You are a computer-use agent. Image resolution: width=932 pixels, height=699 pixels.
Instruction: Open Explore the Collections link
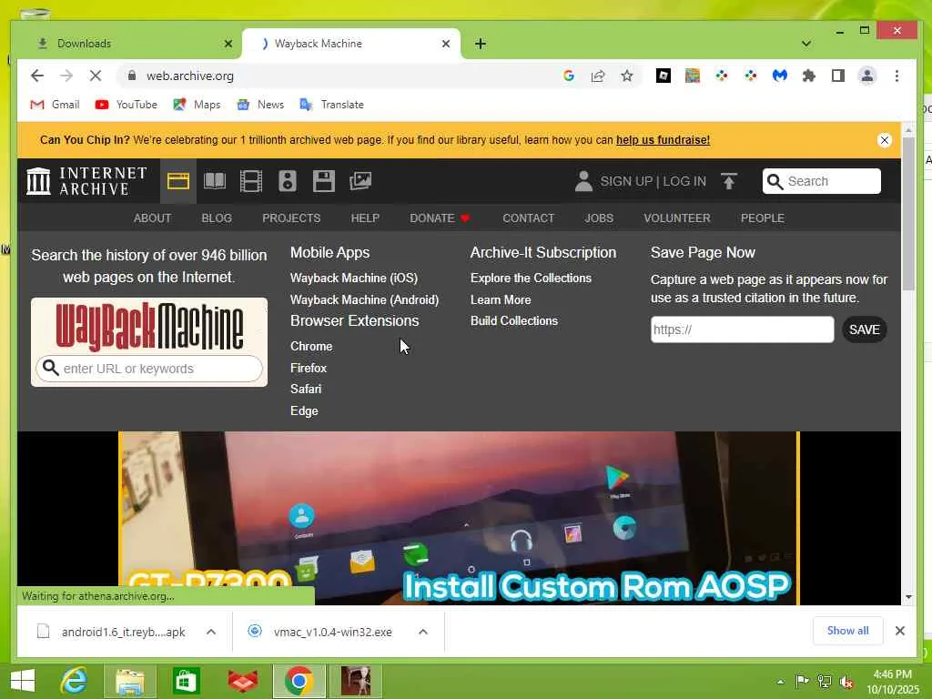point(531,279)
